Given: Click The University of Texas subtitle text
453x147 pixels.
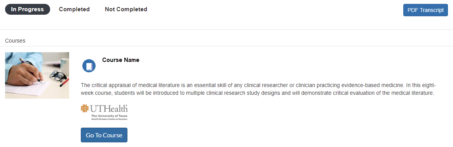Looking at the screenshot, I should pos(109,116).
